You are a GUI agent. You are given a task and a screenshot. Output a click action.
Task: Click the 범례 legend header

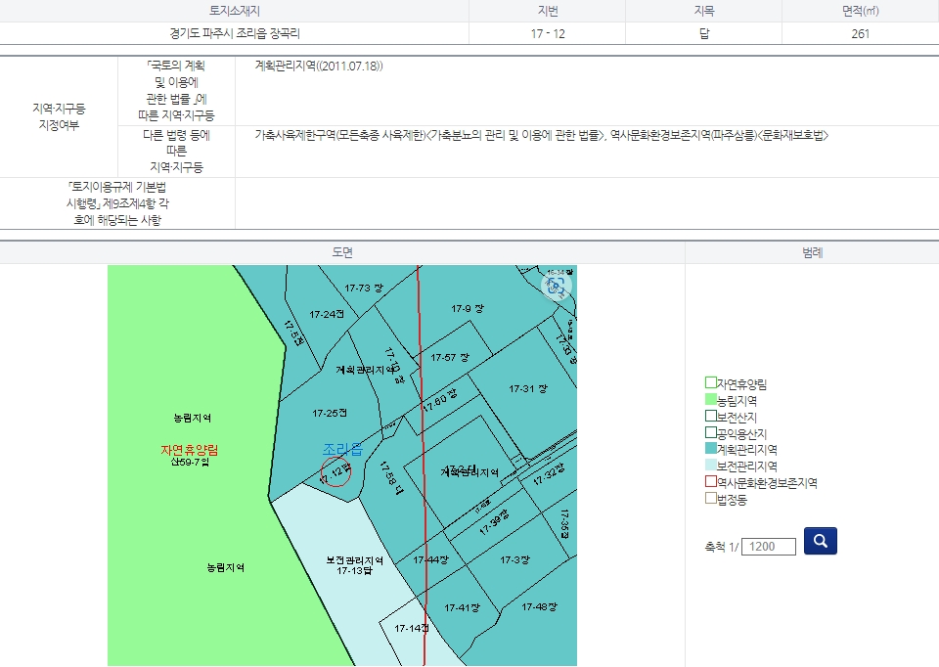click(x=812, y=252)
